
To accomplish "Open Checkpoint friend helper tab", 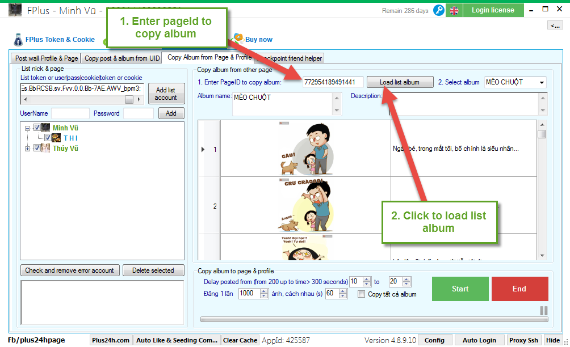I will (x=290, y=58).
